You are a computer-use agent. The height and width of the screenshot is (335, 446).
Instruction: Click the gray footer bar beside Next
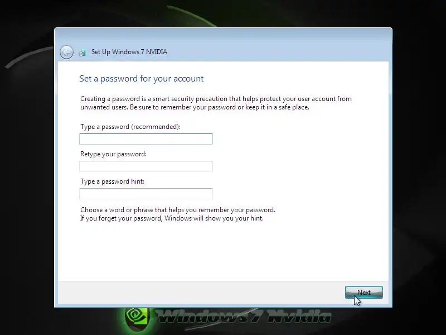199,292
